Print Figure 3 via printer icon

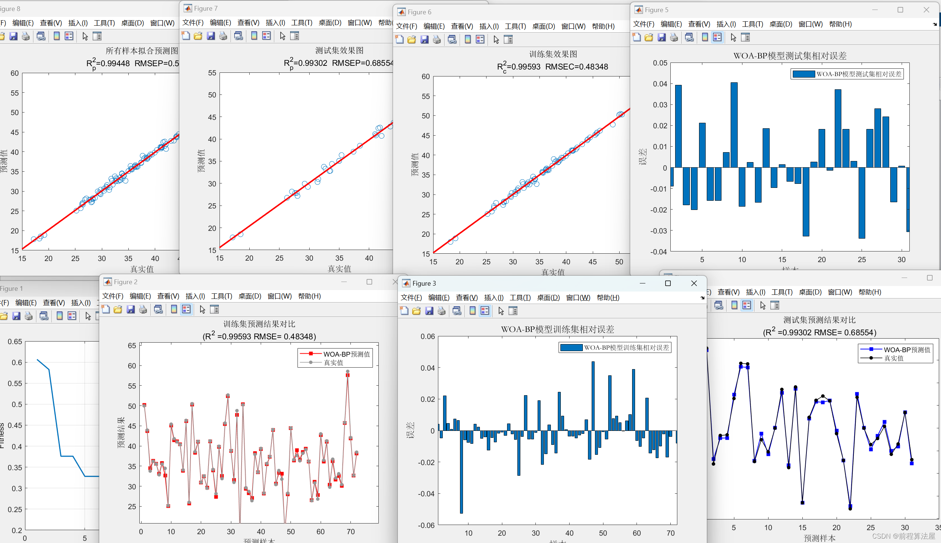(x=442, y=311)
